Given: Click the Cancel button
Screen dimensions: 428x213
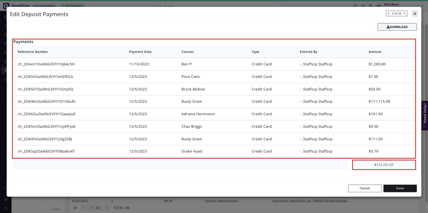Looking at the screenshot, I should [365, 188].
